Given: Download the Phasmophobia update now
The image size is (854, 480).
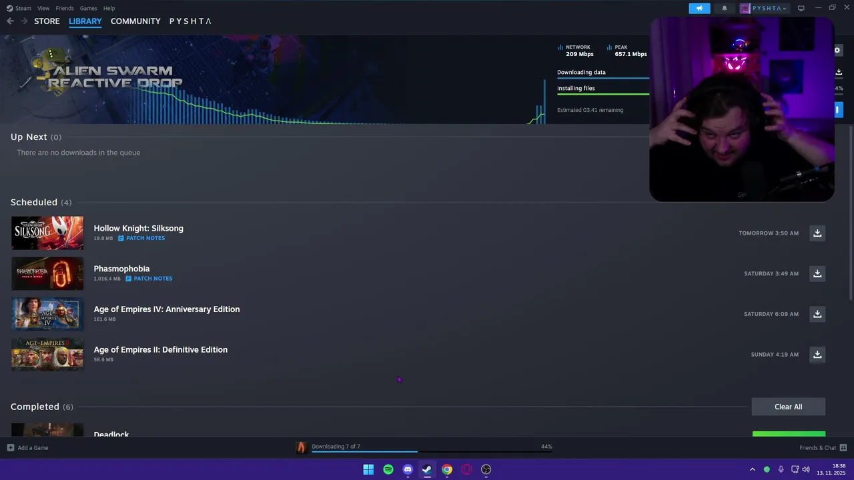Looking at the screenshot, I should 817,273.
